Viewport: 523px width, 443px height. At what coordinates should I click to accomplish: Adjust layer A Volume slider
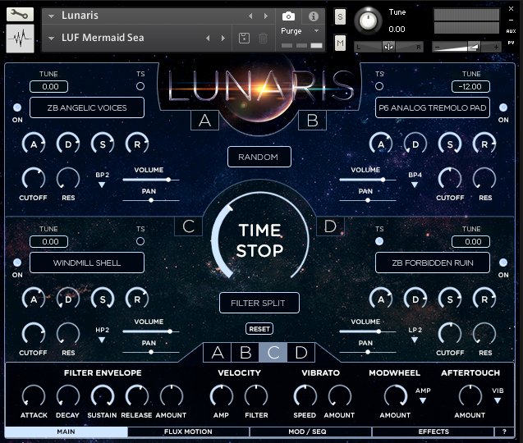(x=151, y=180)
